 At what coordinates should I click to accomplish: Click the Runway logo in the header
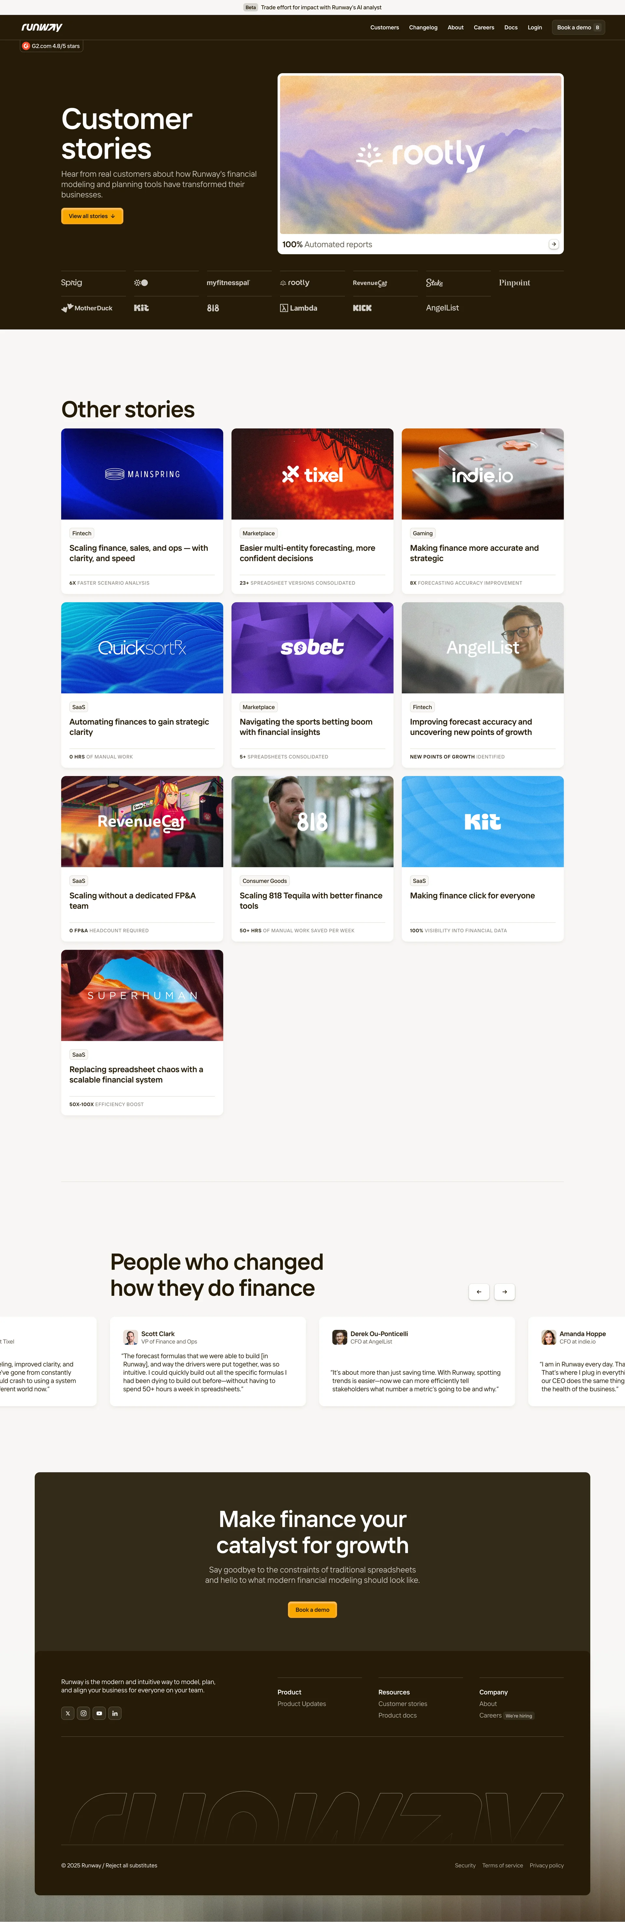(42, 28)
